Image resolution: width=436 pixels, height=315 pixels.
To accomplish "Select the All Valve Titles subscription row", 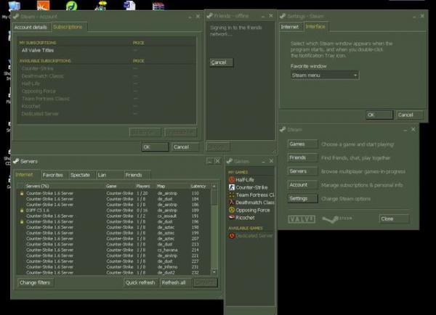I will point(36,49).
